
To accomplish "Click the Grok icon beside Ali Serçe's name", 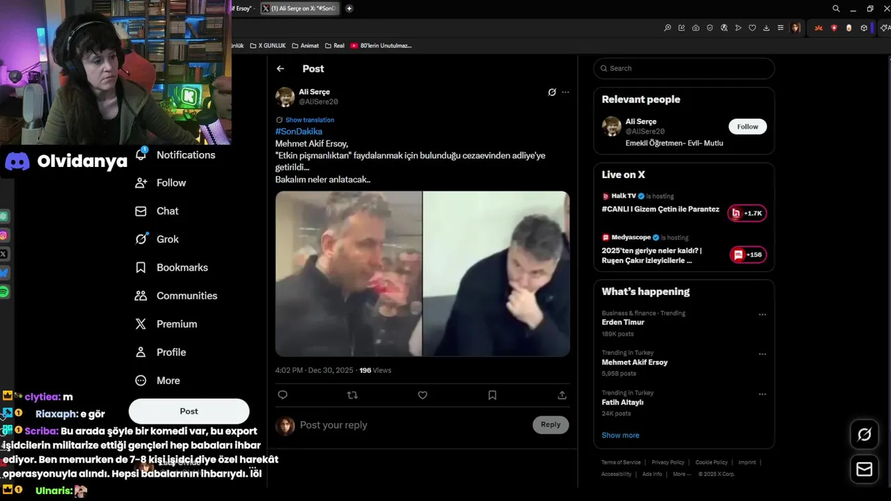I will [x=552, y=92].
